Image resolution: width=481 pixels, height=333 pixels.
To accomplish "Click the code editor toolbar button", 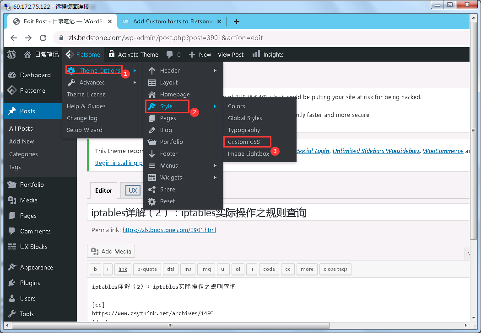I will pyautogui.click(x=269, y=269).
